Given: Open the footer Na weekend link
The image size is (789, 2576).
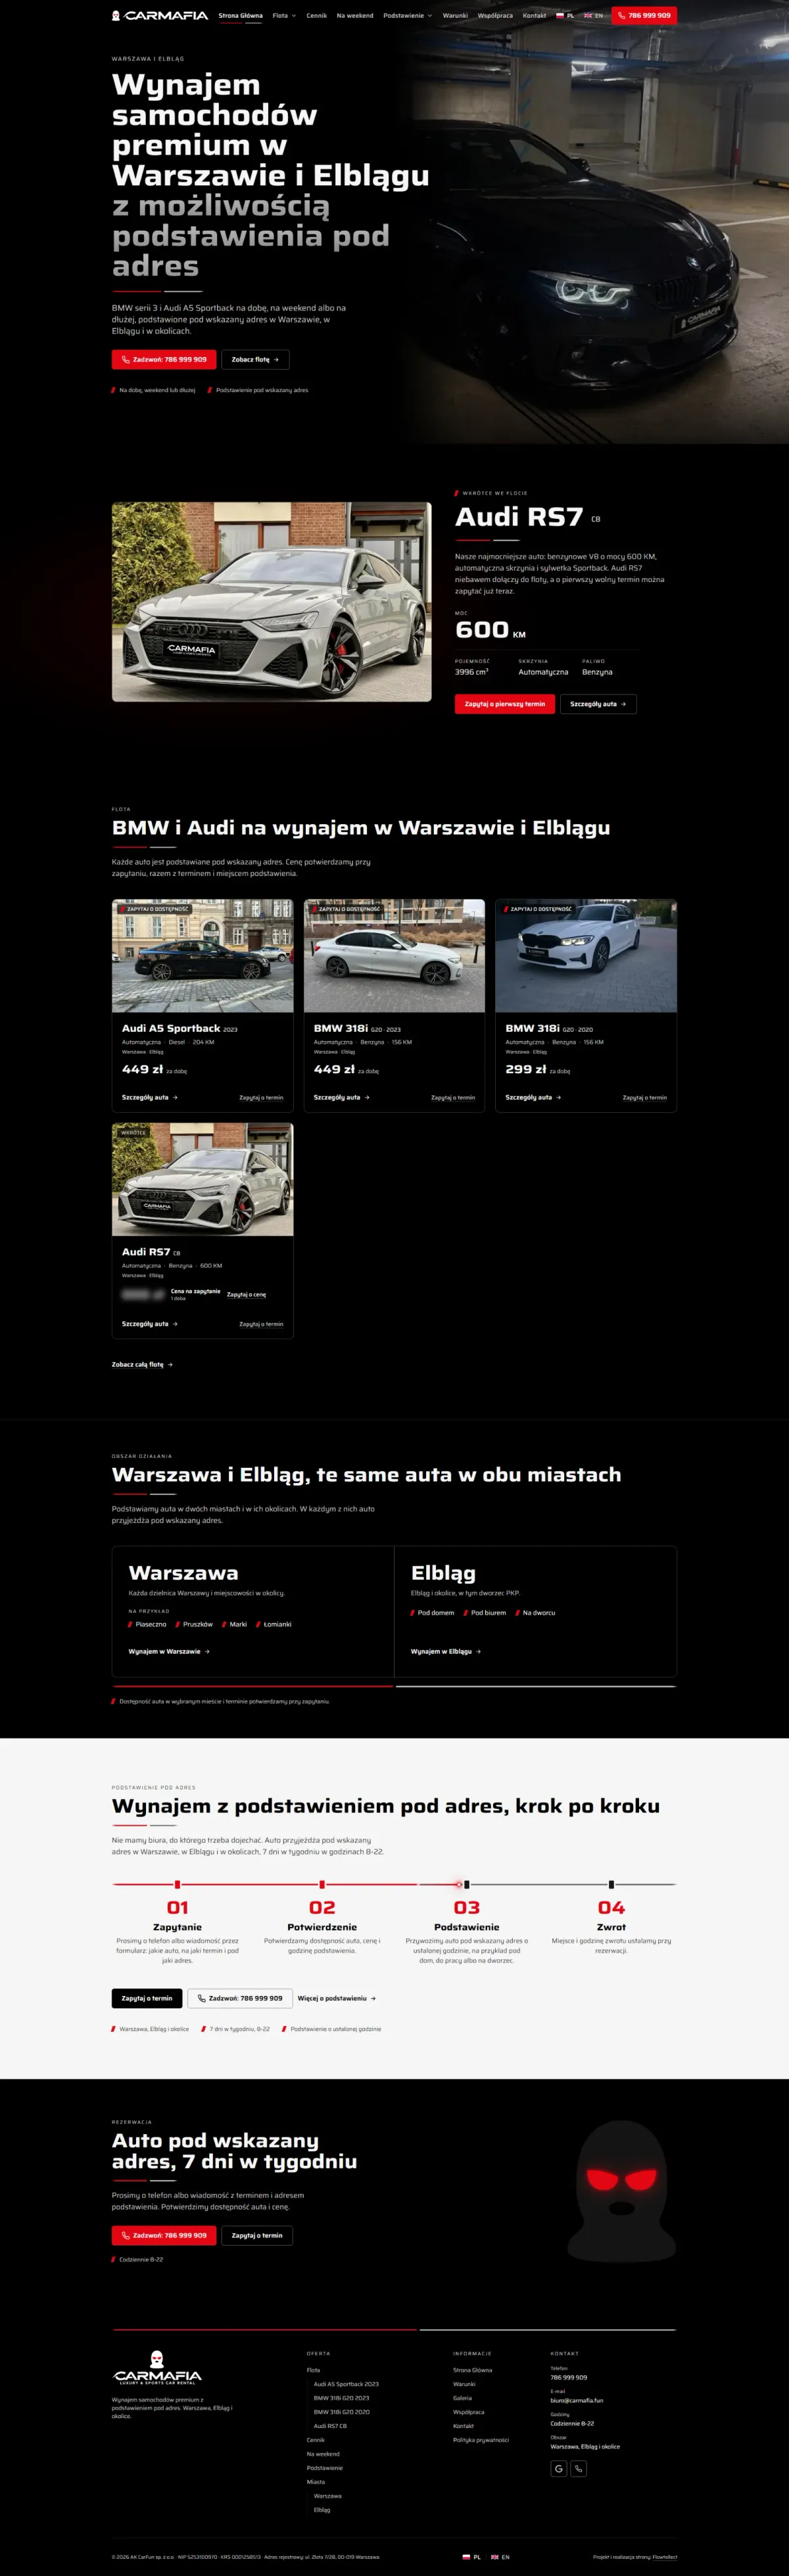Looking at the screenshot, I should point(323,2454).
